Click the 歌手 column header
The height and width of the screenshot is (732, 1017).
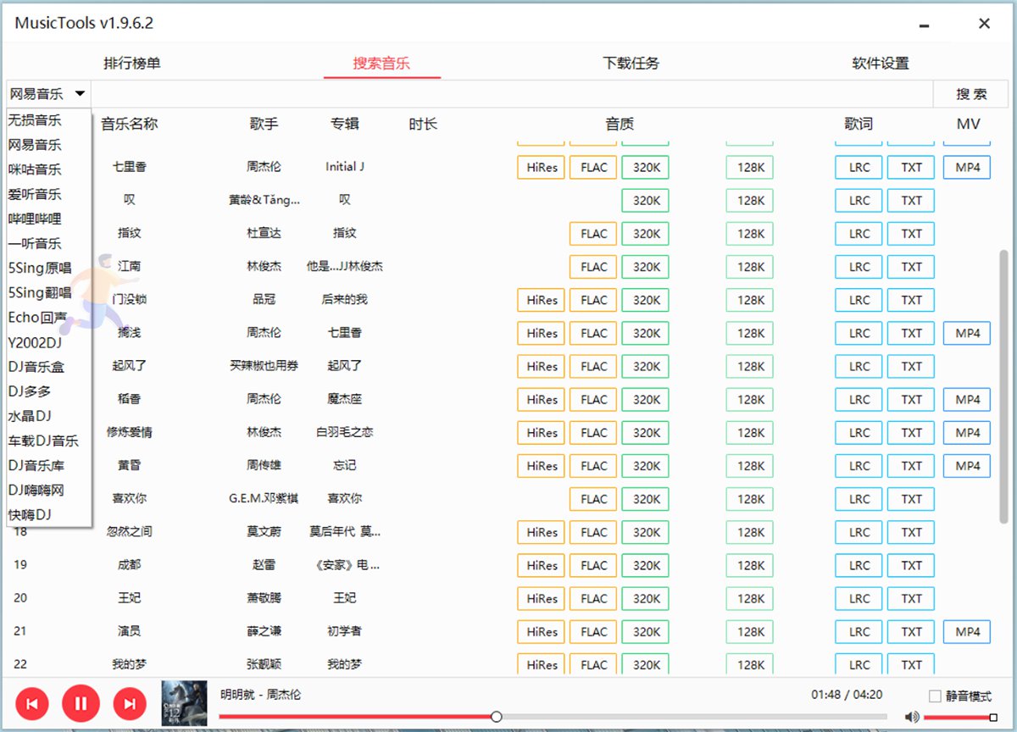click(x=264, y=124)
